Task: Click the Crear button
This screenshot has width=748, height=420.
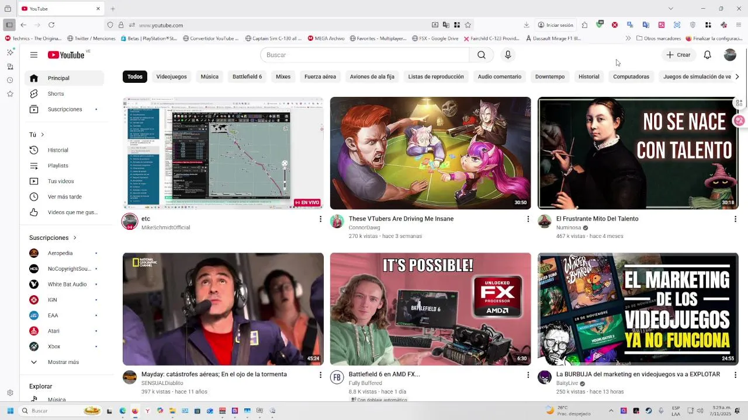Action: tap(678, 55)
